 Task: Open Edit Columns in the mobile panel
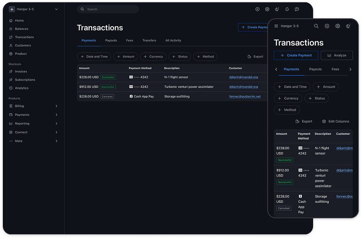pyautogui.click(x=336, y=122)
